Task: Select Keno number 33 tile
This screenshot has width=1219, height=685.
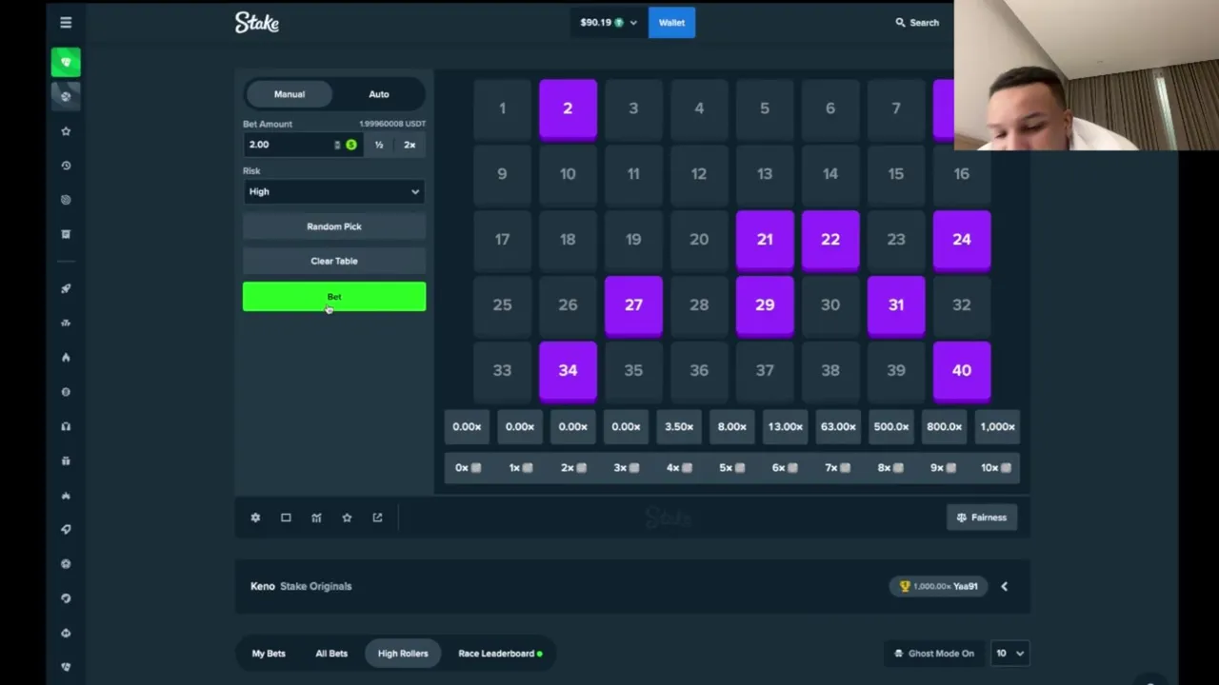Action: point(502,371)
